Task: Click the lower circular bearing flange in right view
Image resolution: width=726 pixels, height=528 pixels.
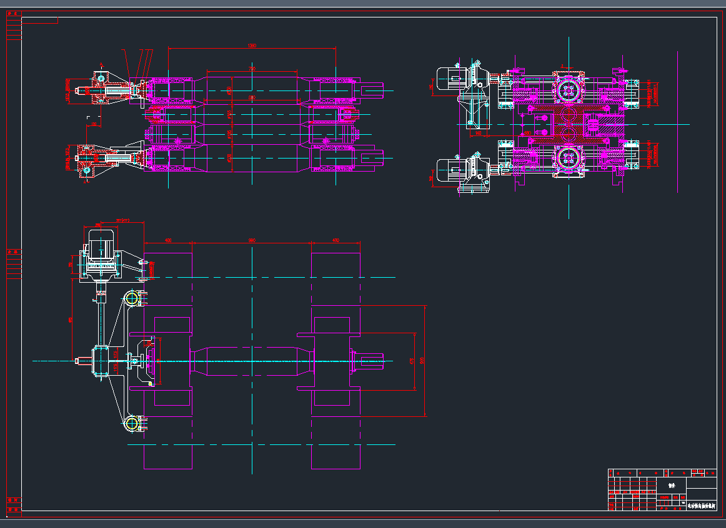Action: pos(569,159)
